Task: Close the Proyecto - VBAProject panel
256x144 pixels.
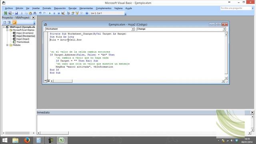Action: tap(33, 18)
